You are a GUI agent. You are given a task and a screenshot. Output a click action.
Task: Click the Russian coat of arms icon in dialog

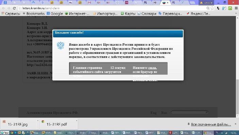61,46
